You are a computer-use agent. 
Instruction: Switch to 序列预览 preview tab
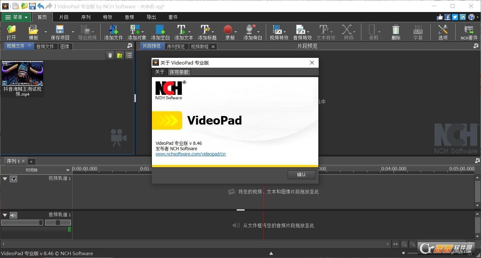tap(176, 46)
